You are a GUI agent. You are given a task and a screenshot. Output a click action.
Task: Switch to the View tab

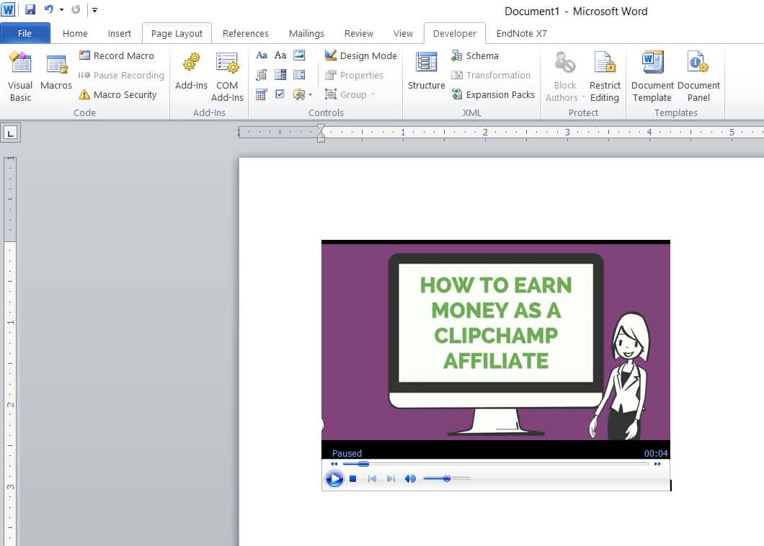(x=403, y=33)
